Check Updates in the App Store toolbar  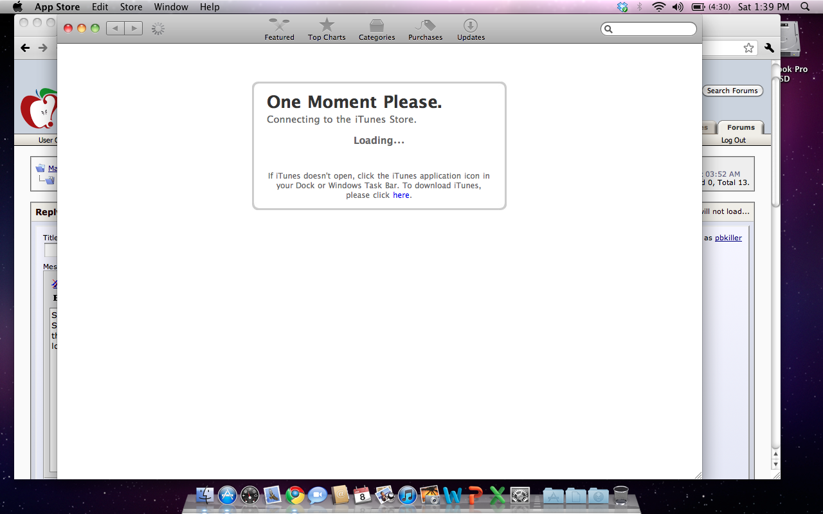(x=471, y=30)
